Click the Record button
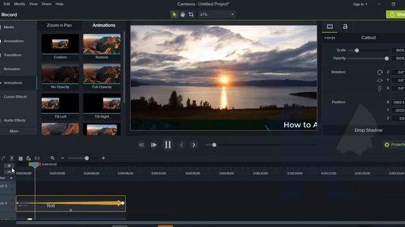The height and width of the screenshot is (227, 405). [9, 15]
